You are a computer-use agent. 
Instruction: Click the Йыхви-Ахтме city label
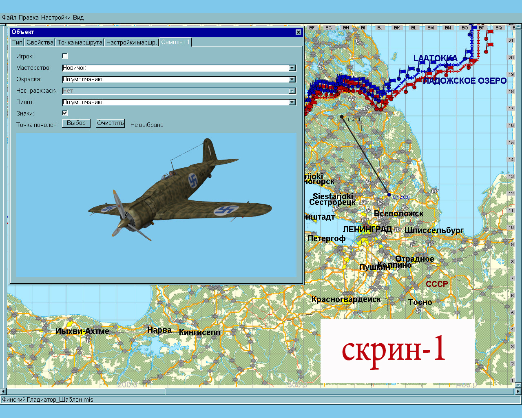[82, 331]
